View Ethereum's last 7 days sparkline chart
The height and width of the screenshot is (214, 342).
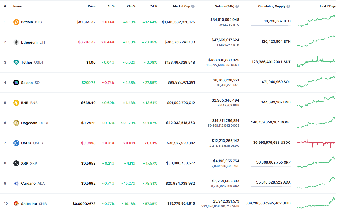coord(316,41)
